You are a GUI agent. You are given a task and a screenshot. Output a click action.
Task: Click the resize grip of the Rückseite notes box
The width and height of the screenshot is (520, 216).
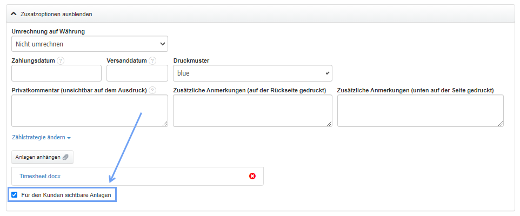coord(329,124)
